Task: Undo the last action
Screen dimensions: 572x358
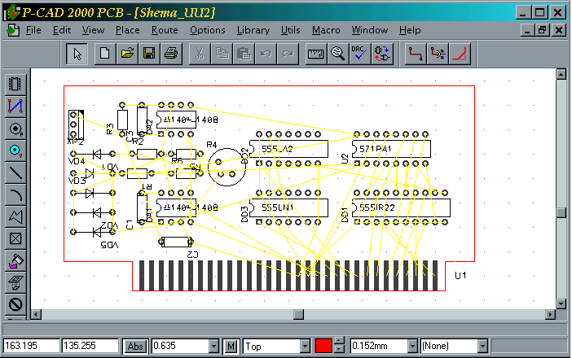Action: 266,54
